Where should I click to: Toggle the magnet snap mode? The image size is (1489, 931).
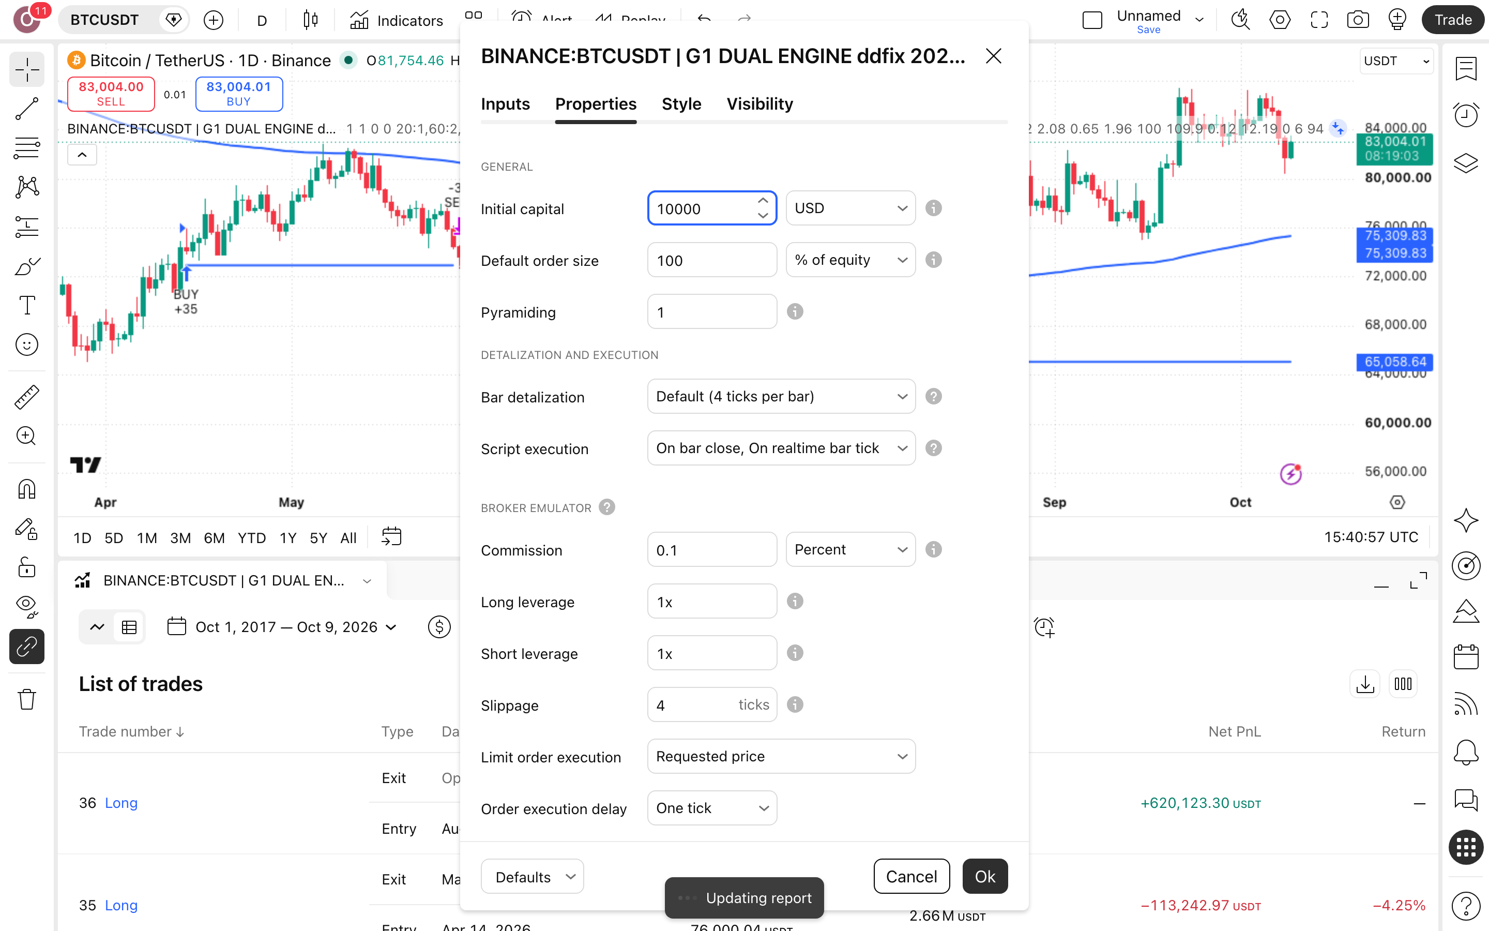[27, 489]
